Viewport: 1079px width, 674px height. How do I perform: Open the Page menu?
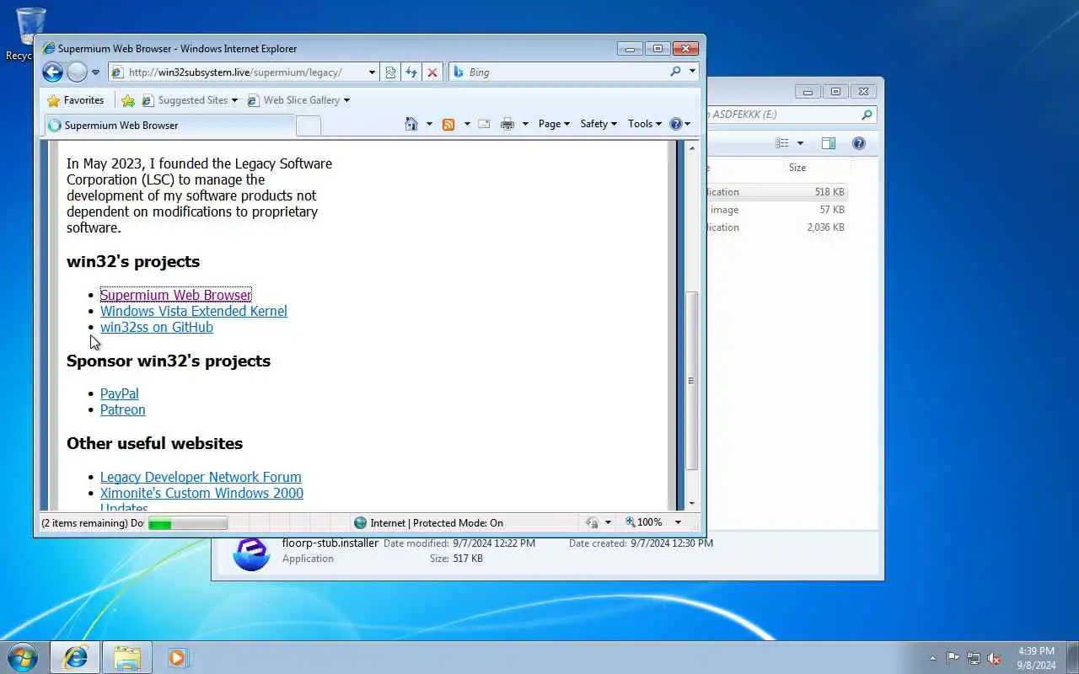click(554, 124)
